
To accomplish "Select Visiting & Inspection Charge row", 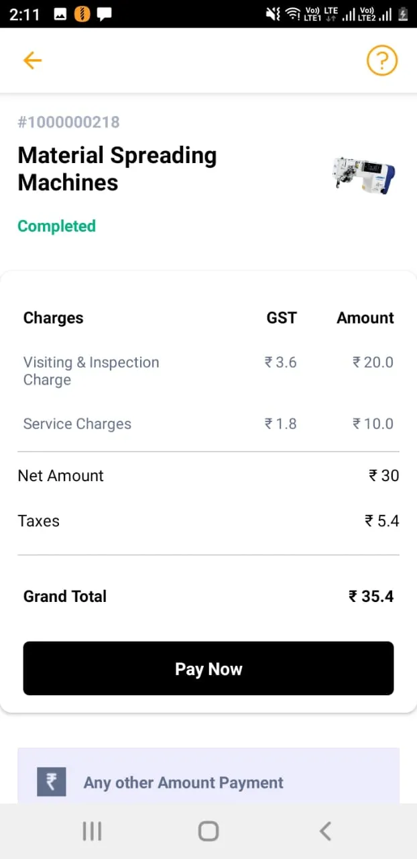I will (x=208, y=370).
